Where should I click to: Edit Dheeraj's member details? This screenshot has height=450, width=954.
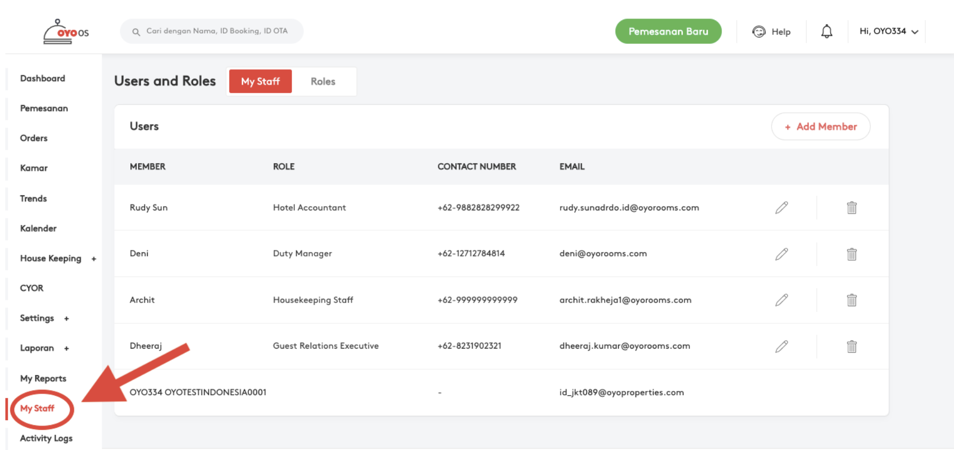click(781, 346)
